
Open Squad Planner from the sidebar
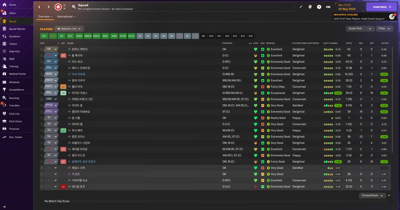point(17,29)
